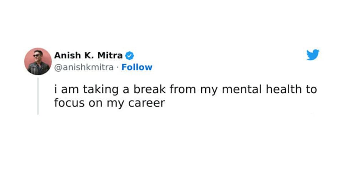Viewport: 350px width, 183px height.
Task: Click the sunglasses on the avatar photo
Action: pyautogui.click(x=37, y=55)
